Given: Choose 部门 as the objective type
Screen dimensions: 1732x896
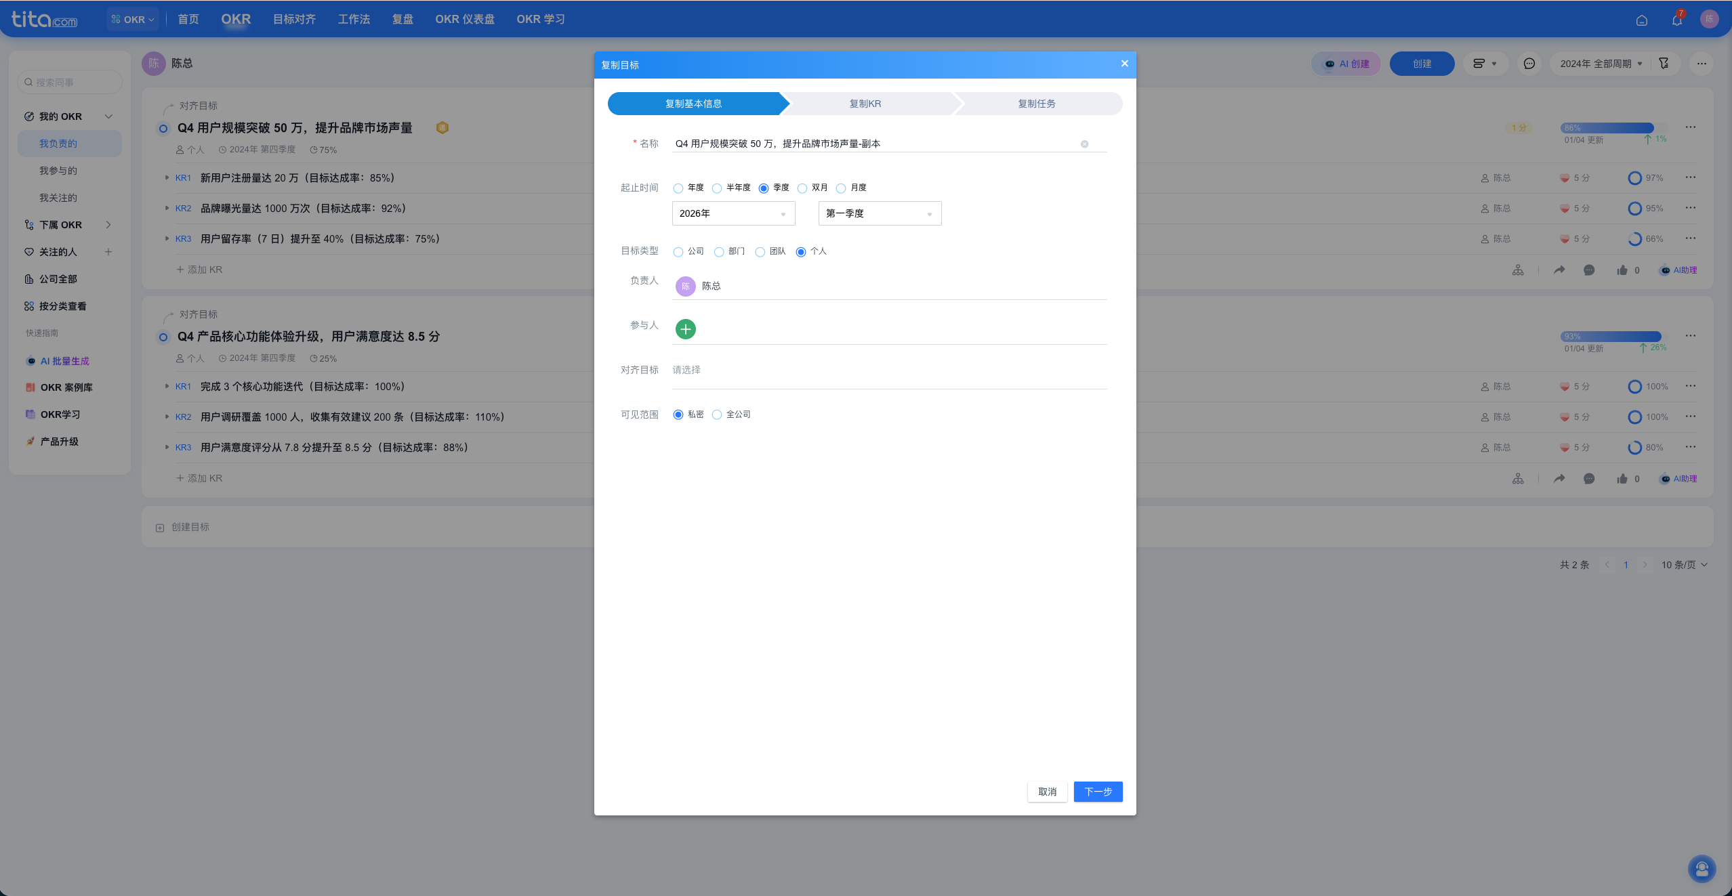Looking at the screenshot, I should click(719, 252).
